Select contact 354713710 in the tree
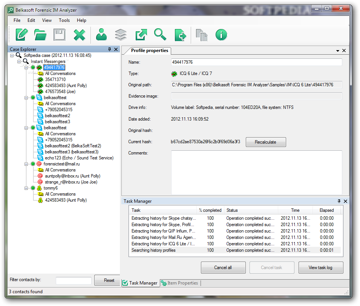Viewport: 360px width, 306px height. click(55, 80)
